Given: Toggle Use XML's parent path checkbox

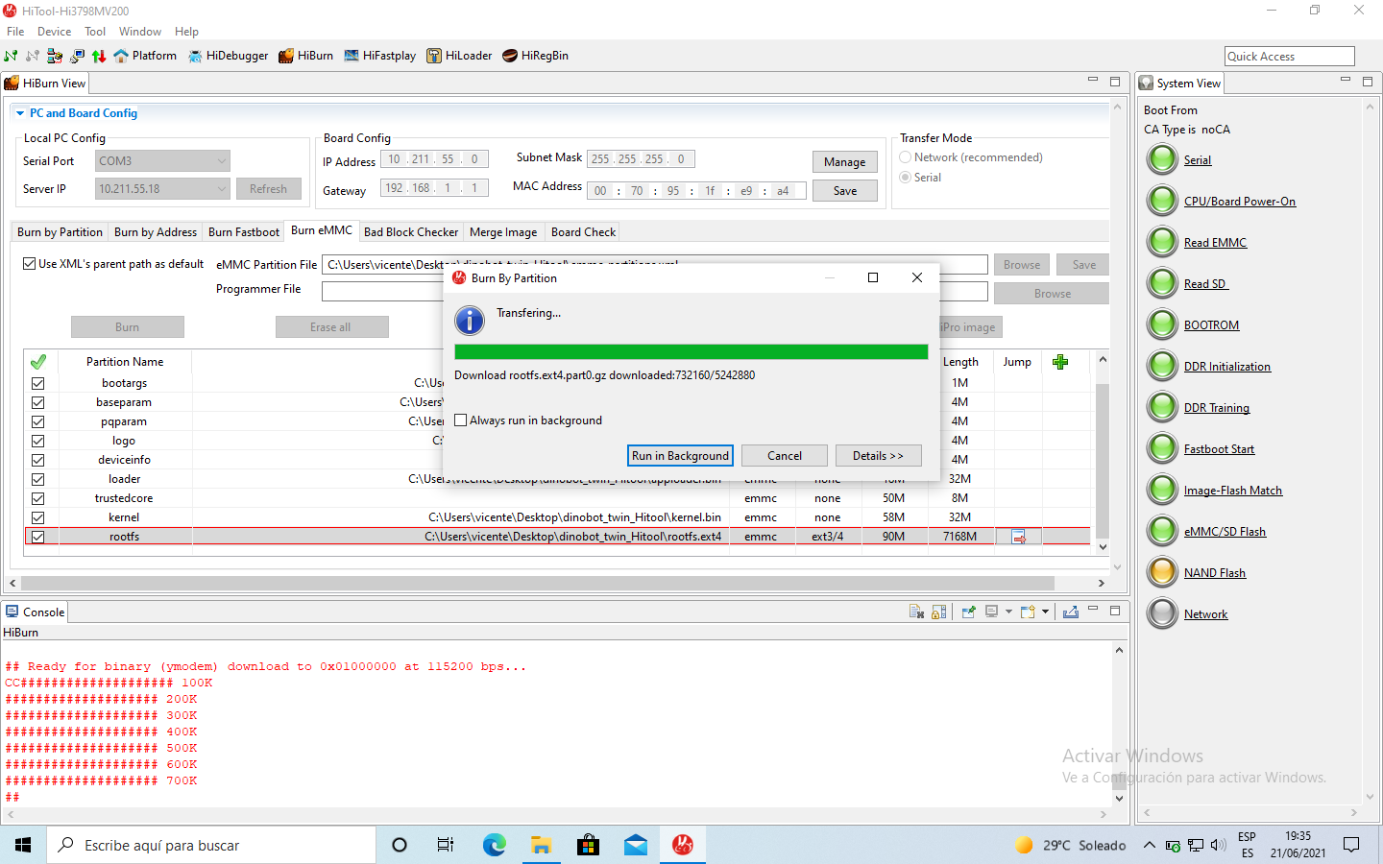Looking at the screenshot, I should pos(30,264).
